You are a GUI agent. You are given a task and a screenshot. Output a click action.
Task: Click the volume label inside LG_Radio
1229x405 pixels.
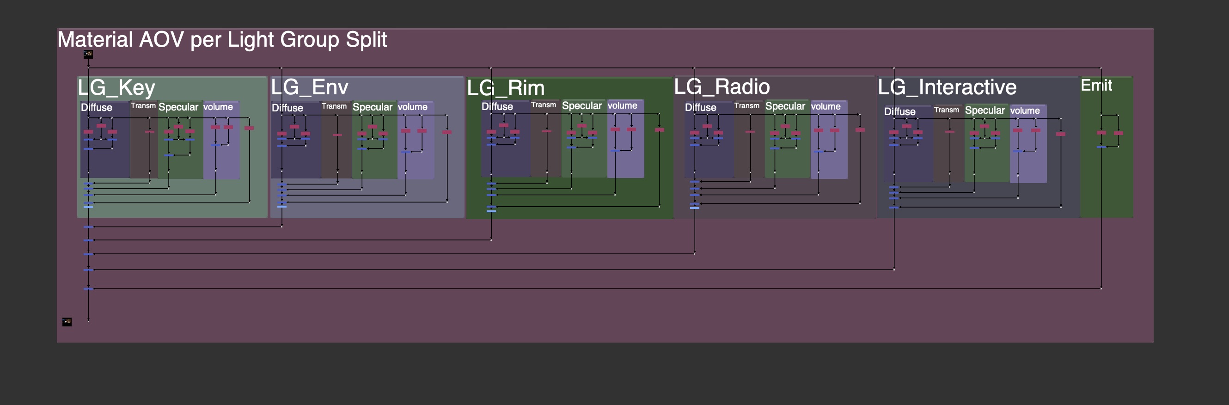826,106
